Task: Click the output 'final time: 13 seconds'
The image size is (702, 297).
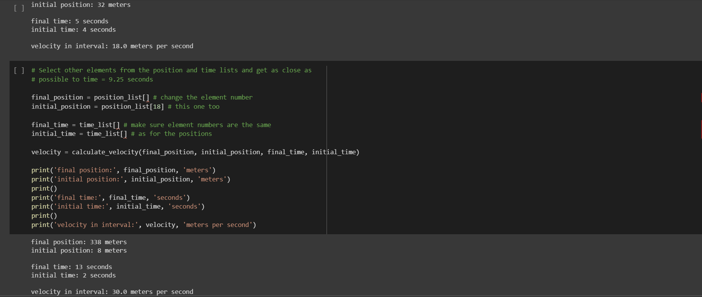Action: 72,267
